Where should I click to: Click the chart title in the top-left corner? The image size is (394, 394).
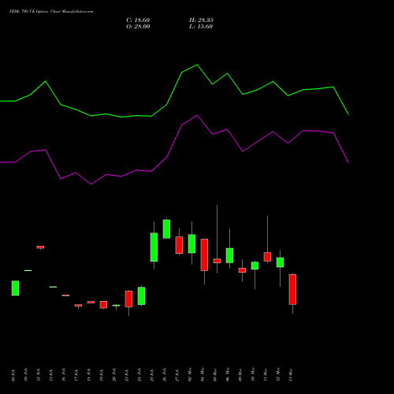51,12
